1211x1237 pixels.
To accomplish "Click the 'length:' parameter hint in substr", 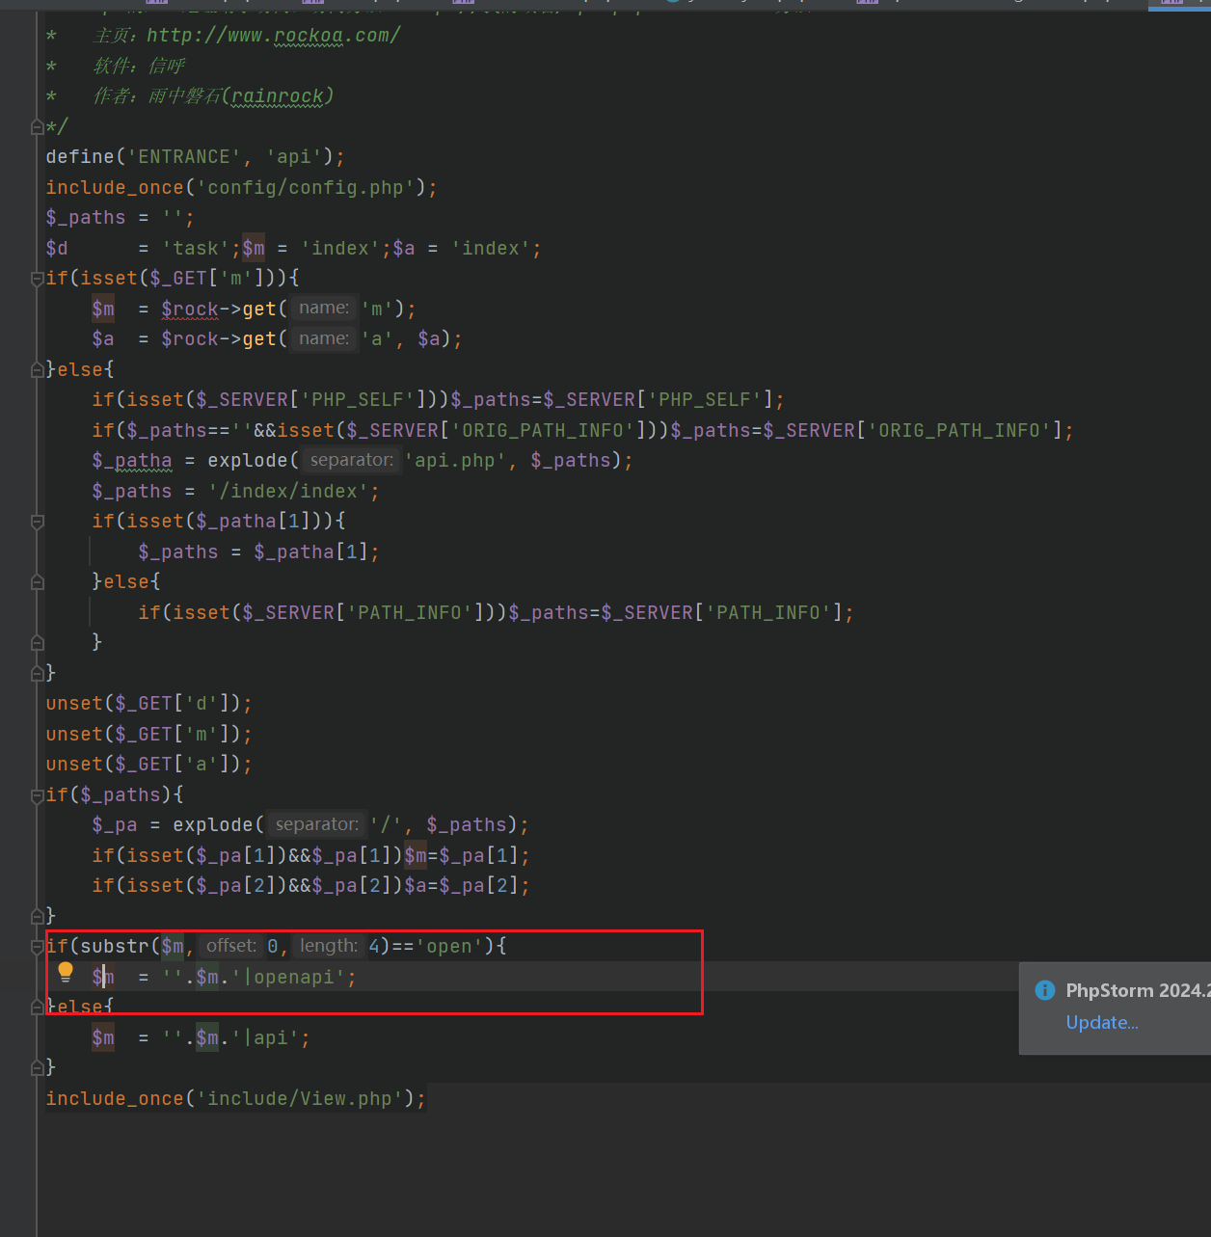I will tap(328, 947).
